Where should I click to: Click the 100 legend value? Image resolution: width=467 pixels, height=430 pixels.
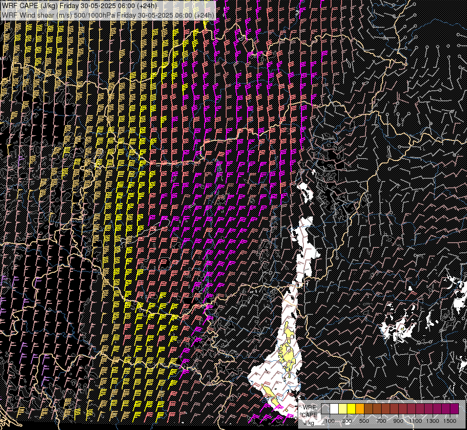[x=330, y=421]
